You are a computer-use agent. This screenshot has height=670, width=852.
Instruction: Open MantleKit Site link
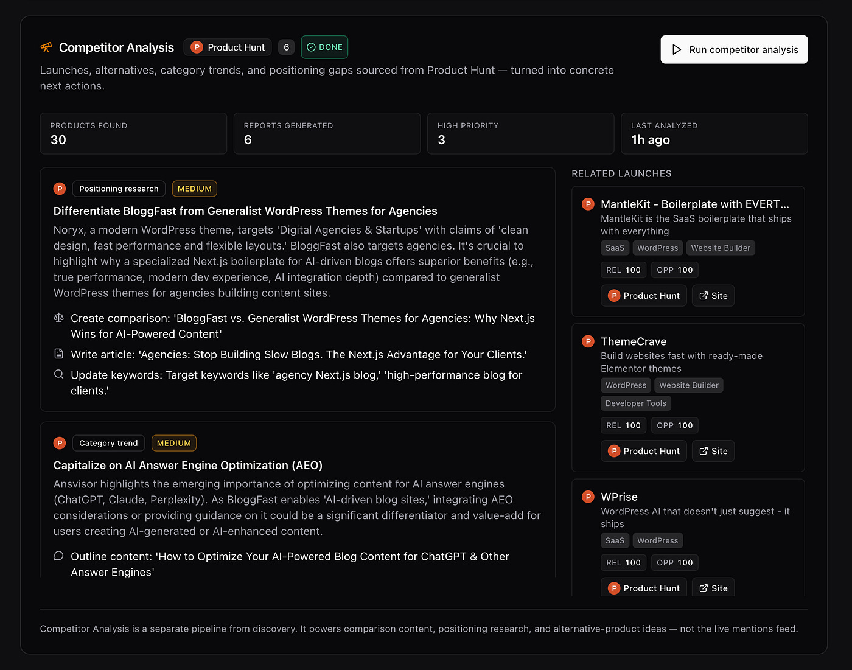pyautogui.click(x=713, y=295)
